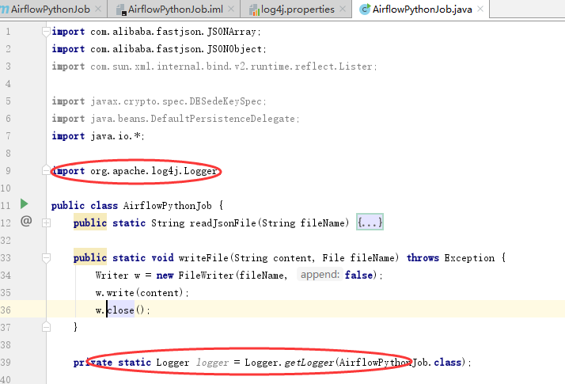Select the AirflowPythonJob.java tab
This screenshot has width=565, height=384.
click(x=422, y=10)
